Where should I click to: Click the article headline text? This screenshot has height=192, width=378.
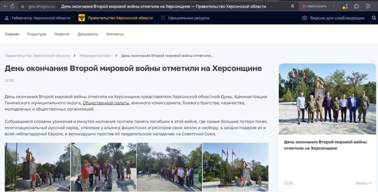pyautogui.click(x=133, y=68)
